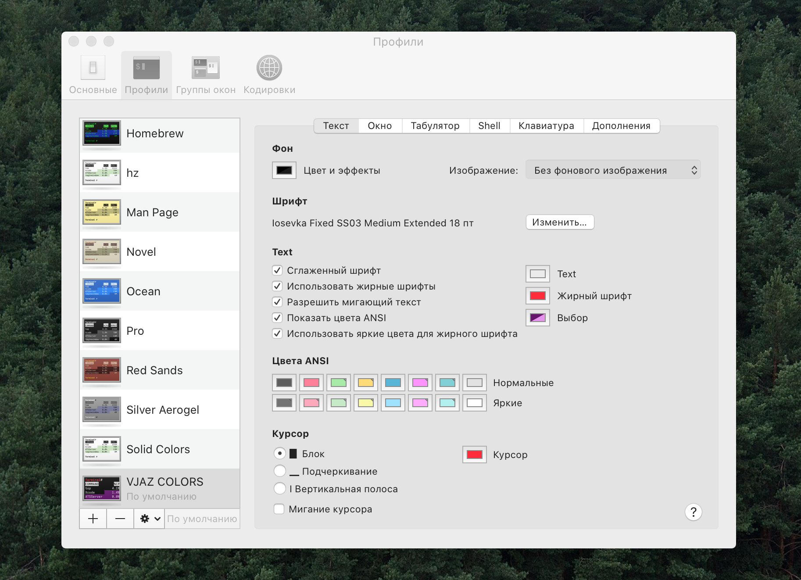Click По умолчанию at the bottom
Viewport: 801px width, 580px height.
click(x=202, y=519)
